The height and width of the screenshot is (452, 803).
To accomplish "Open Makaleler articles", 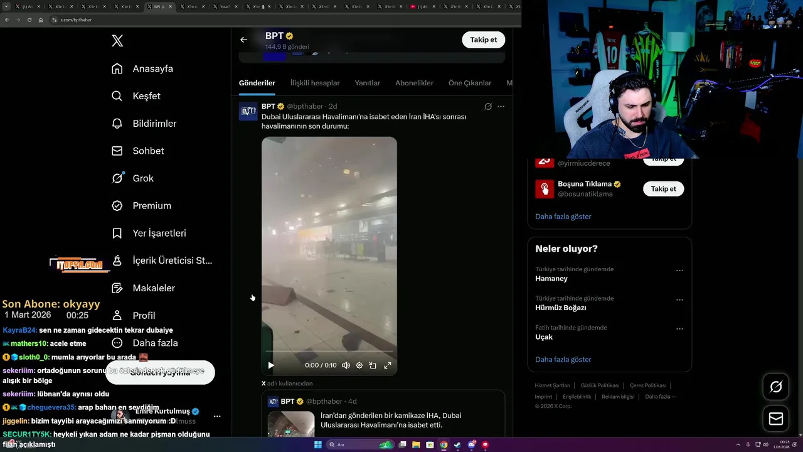I will tap(143, 288).
